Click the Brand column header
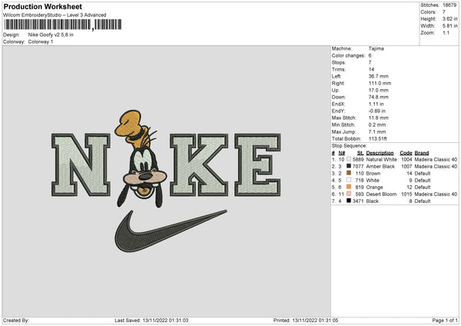 pos(422,153)
